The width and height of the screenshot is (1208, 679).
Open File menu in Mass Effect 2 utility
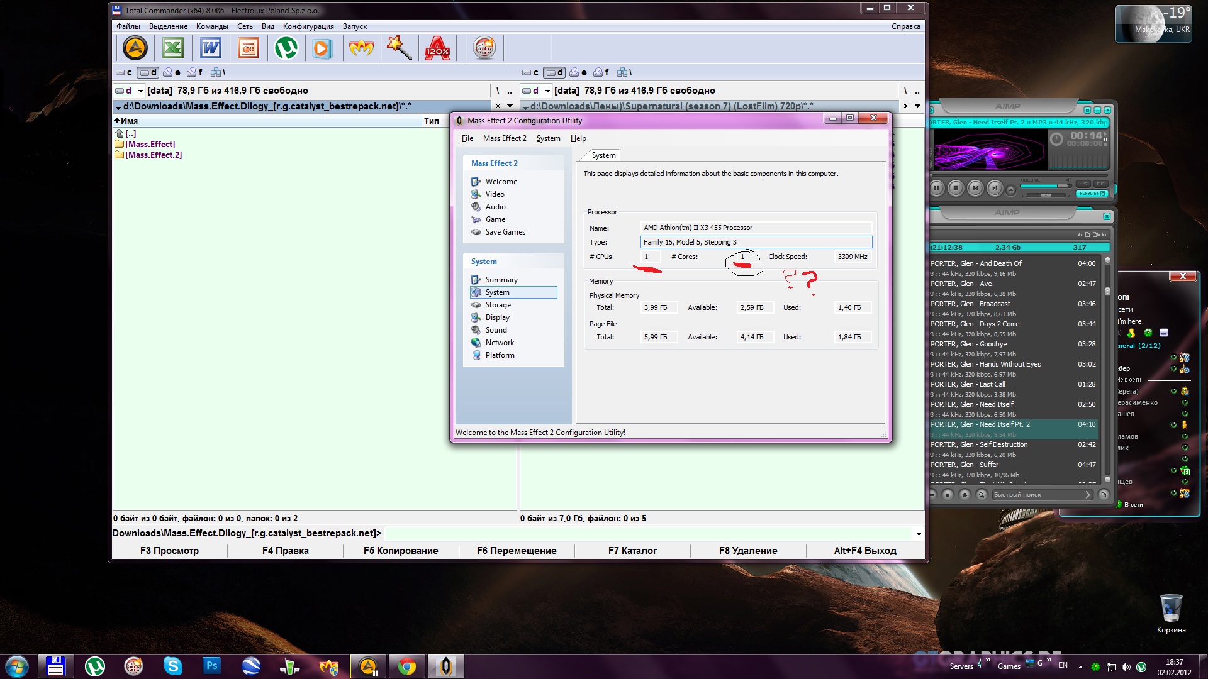pyautogui.click(x=467, y=138)
